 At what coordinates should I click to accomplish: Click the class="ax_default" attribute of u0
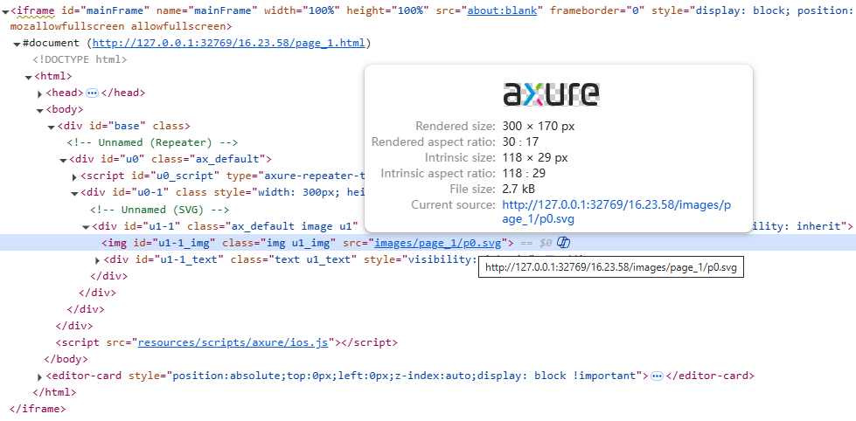click(209, 159)
